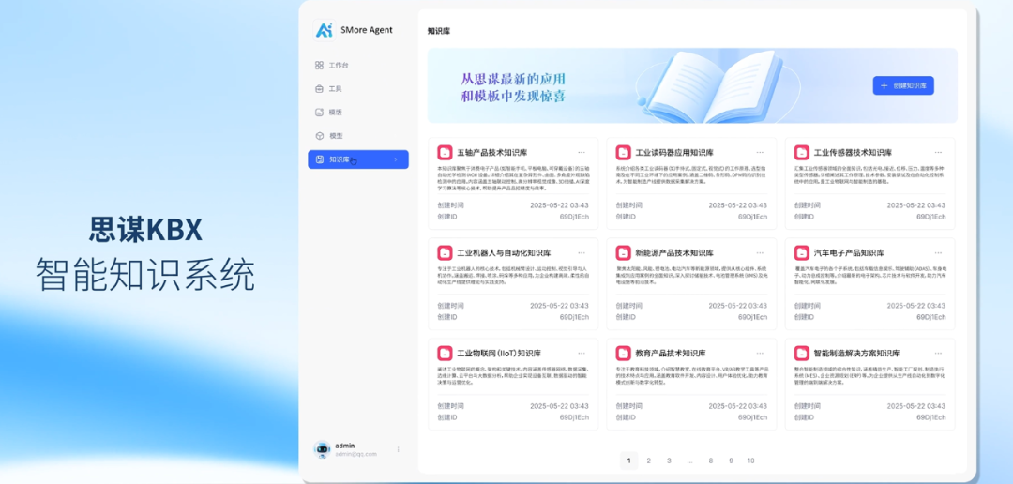Open the 工业机器人与自动化知识库 card title
Image resolution: width=1013 pixels, height=484 pixels.
504,253
